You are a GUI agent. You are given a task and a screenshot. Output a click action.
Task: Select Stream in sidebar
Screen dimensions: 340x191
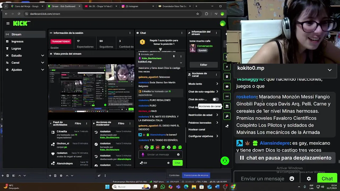pyautogui.click(x=25, y=34)
